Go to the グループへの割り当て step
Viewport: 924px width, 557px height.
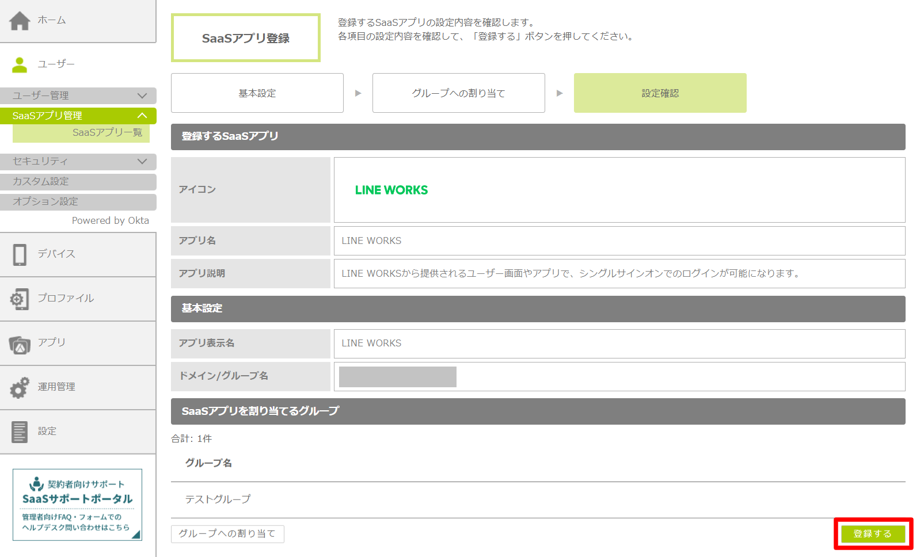(x=458, y=93)
